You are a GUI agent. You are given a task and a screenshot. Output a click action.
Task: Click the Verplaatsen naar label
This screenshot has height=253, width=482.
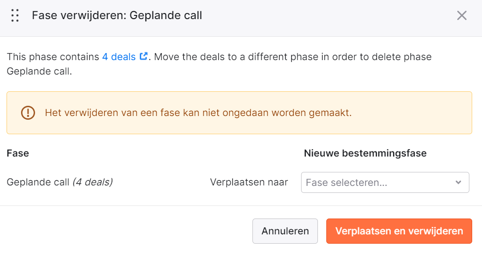coord(249,182)
